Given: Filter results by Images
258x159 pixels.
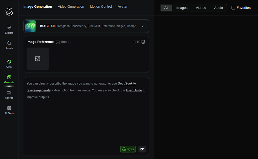Looking at the screenshot, I should [182, 8].
